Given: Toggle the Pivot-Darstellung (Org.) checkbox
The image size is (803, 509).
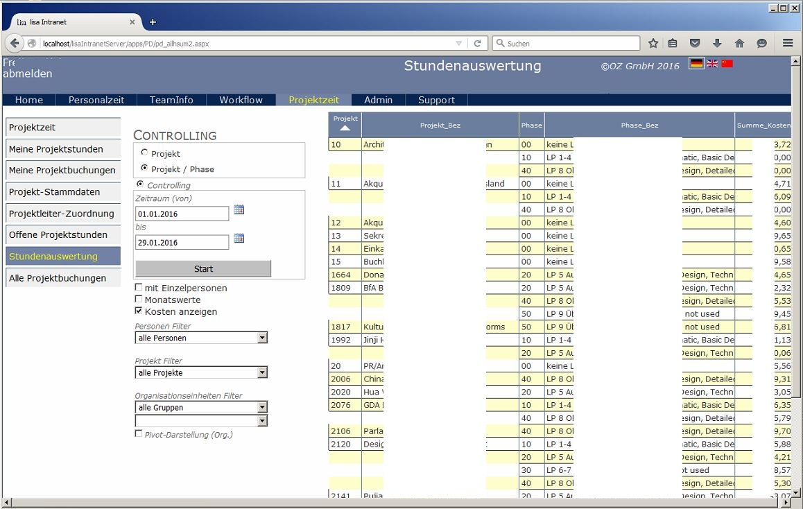Looking at the screenshot, I should [138, 433].
